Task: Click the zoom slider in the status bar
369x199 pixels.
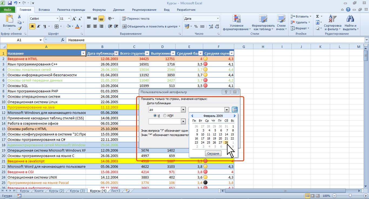Action: coord(350,196)
